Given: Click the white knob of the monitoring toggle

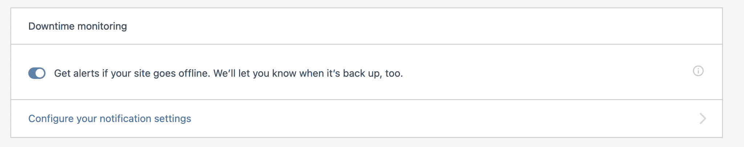Looking at the screenshot, I should point(40,73).
